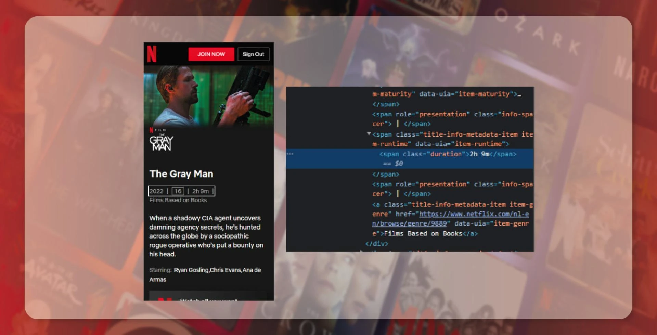657x335 pixels.
Task: Click the stylized Gray Man title logo
Action: (161, 143)
